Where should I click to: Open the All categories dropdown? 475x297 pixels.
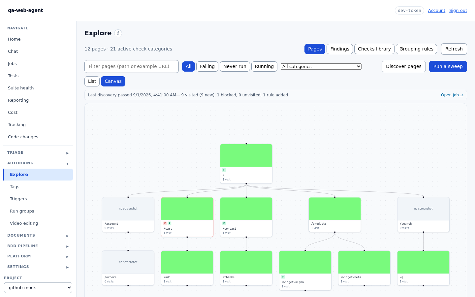pos(321,66)
